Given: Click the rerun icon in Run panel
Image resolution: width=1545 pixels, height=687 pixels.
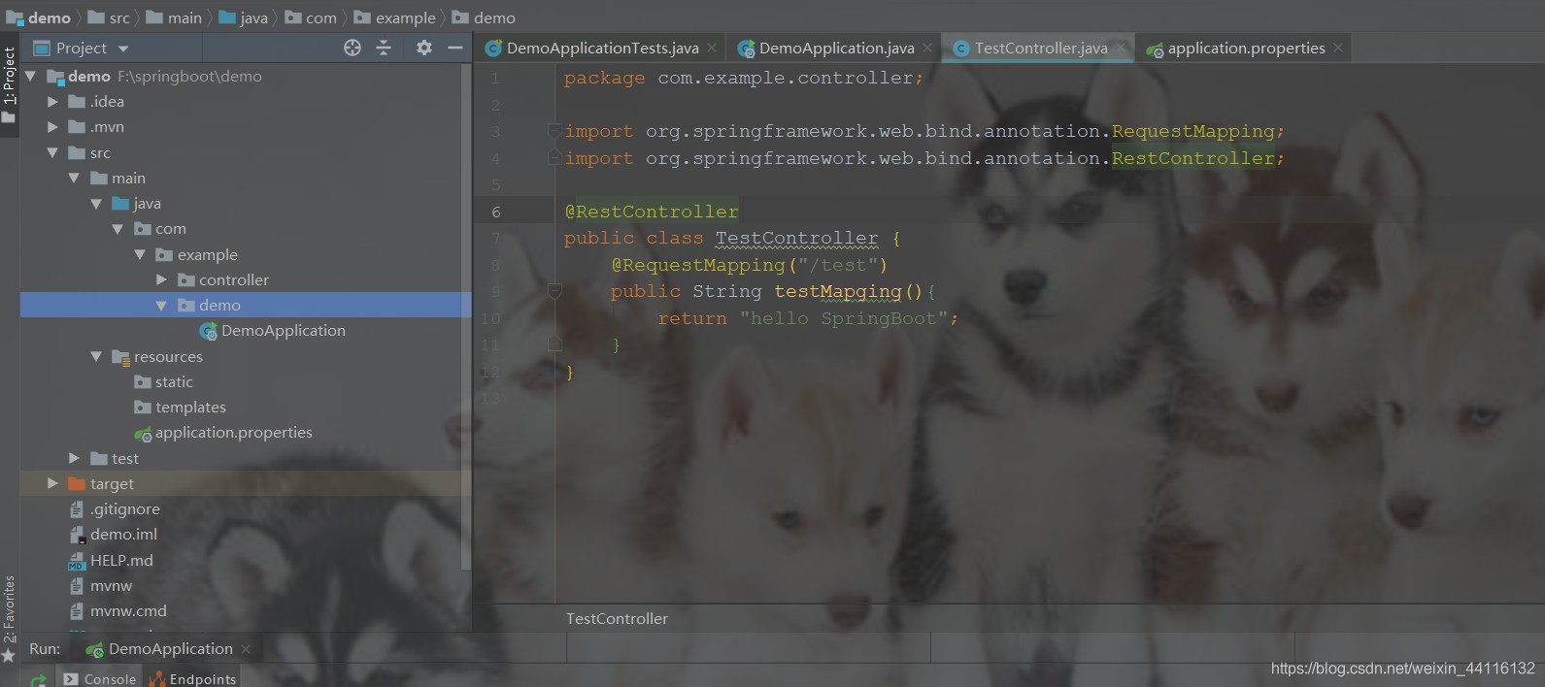Looking at the screenshot, I should pos(38,679).
